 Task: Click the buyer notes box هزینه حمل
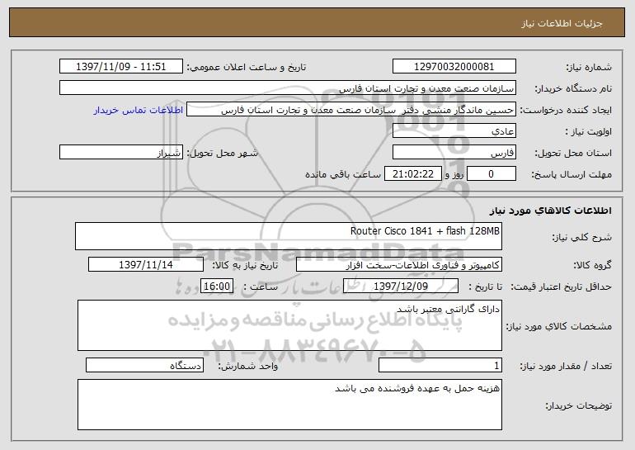289,405
